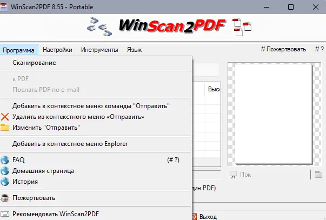Click the # Пожертвовать menu item
The image size is (326, 220).
point(283,49)
